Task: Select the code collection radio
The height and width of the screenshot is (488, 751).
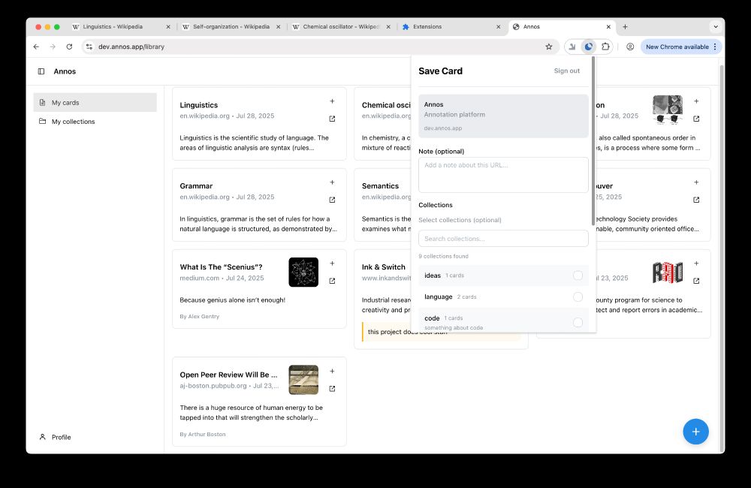Action: click(x=578, y=322)
